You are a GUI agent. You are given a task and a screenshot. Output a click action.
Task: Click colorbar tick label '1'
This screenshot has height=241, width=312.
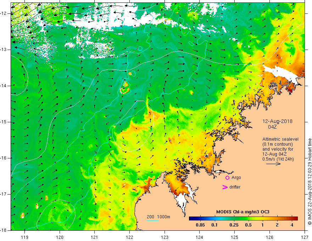[263, 225]
